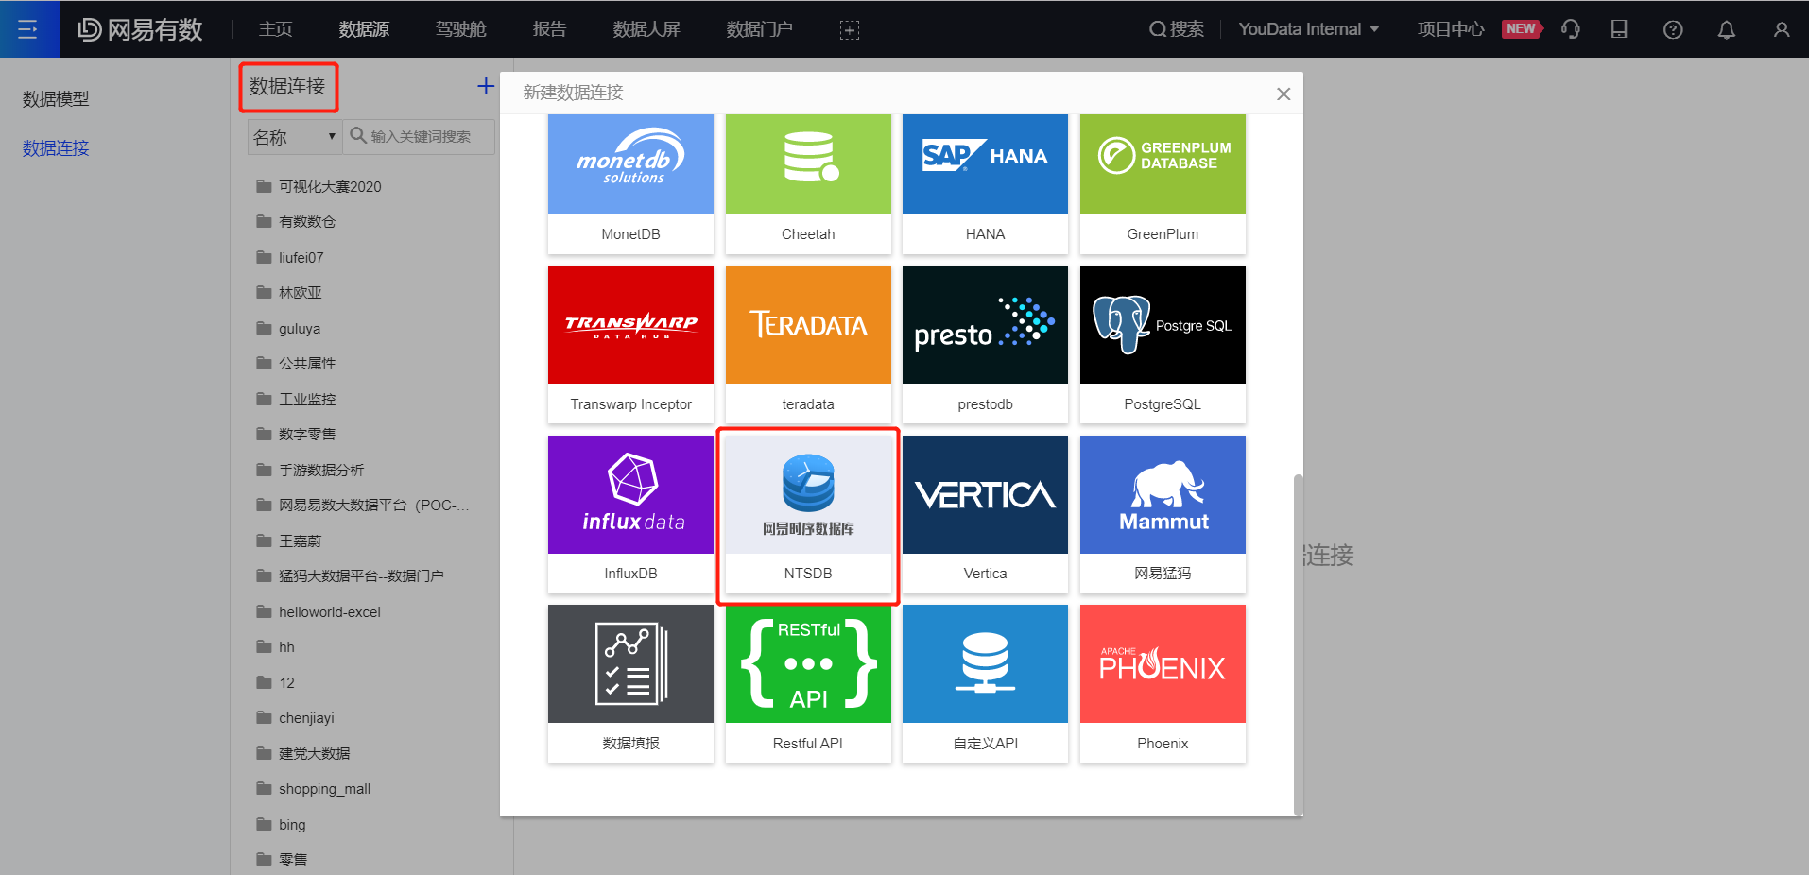
Task: Open the YouData Internal dropdown
Action: [x=1309, y=29]
